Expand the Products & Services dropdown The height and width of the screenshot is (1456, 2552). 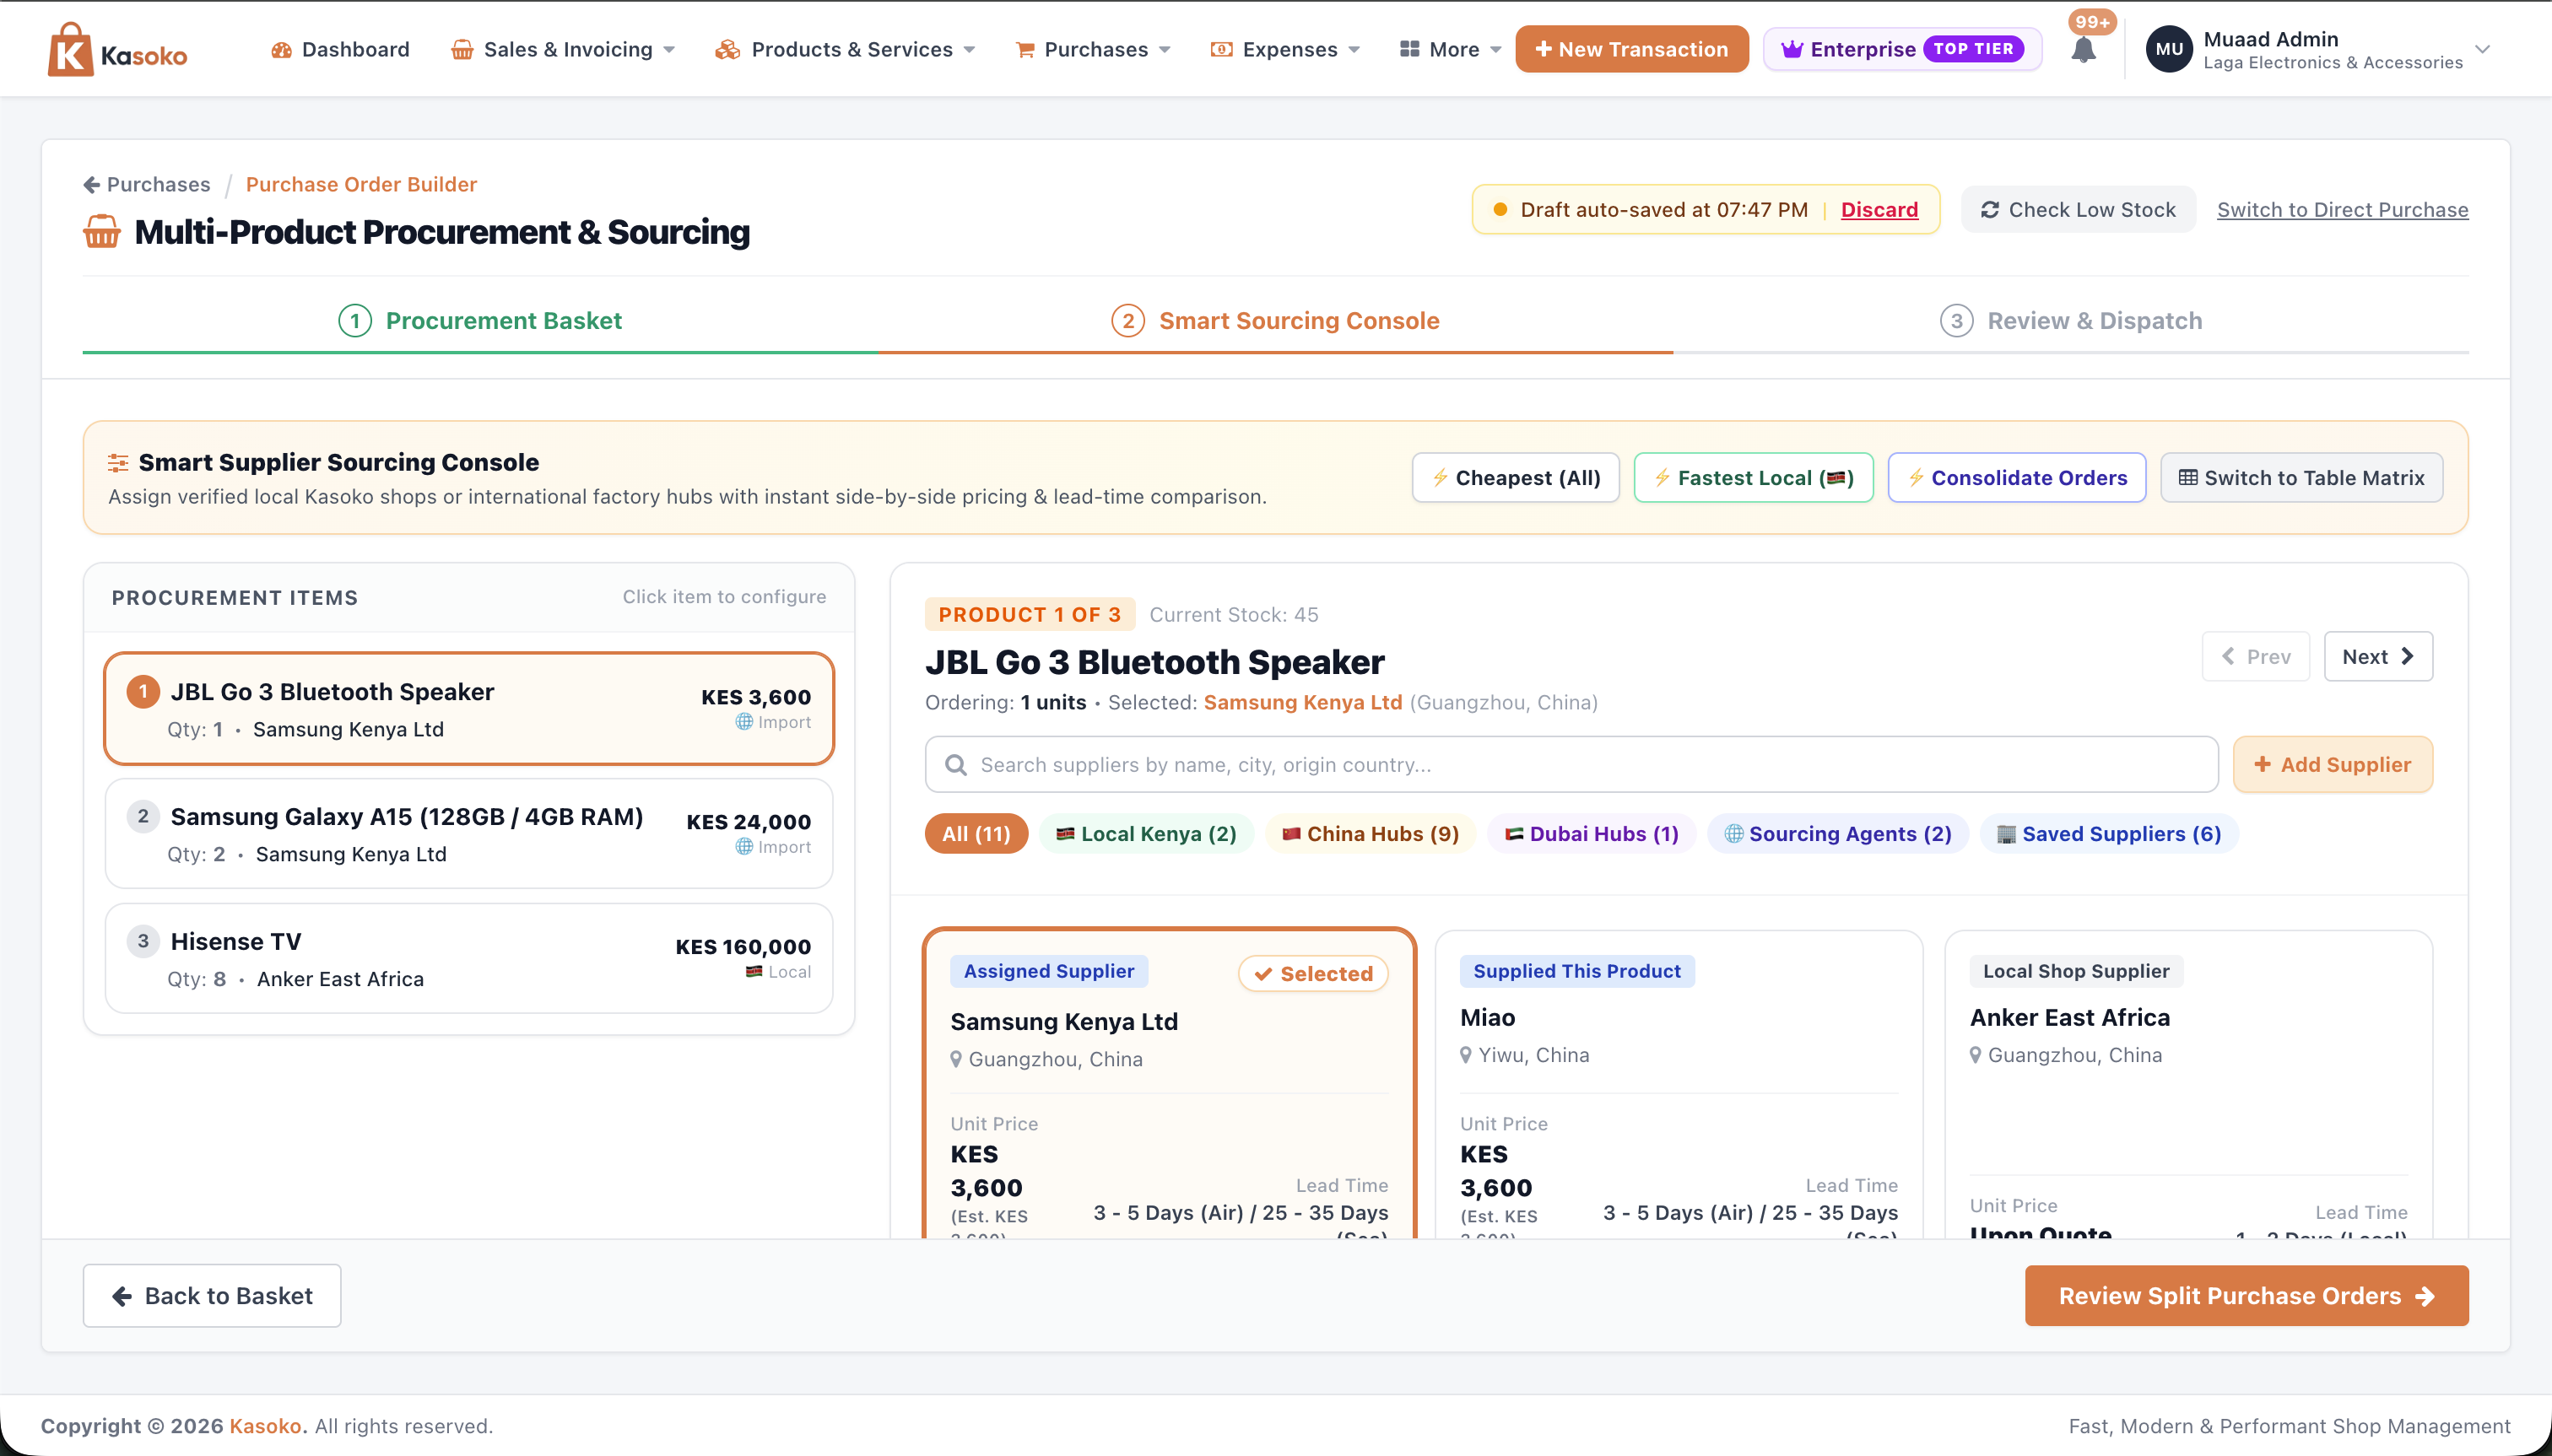(x=846, y=49)
